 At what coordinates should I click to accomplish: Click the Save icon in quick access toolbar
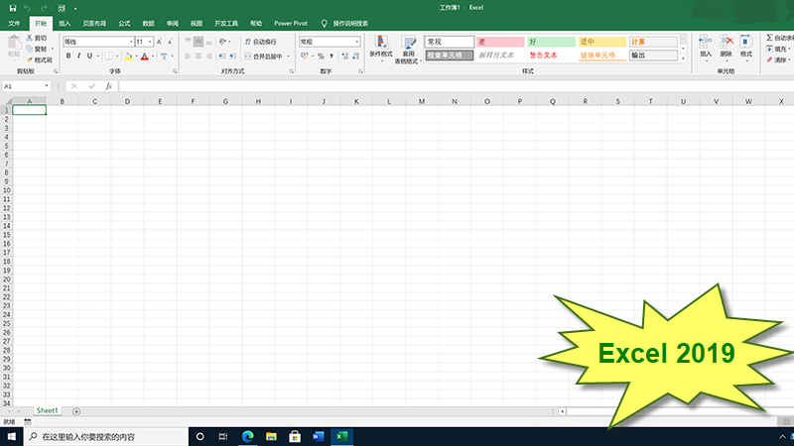coord(13,8)
